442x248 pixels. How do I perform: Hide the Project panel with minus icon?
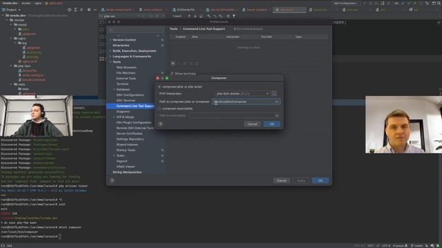pyautogui.click(x=95, y=10)
